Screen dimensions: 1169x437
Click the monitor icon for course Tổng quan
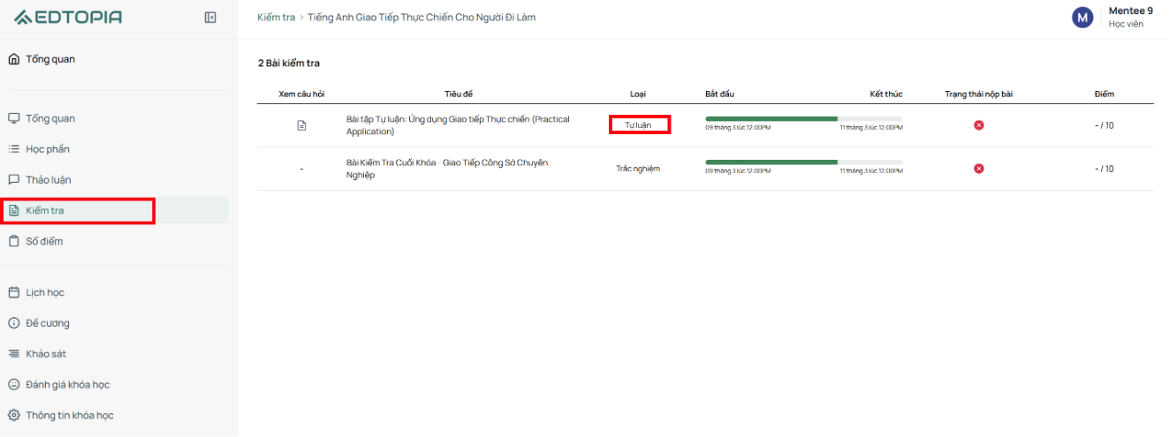click(13, 118)
